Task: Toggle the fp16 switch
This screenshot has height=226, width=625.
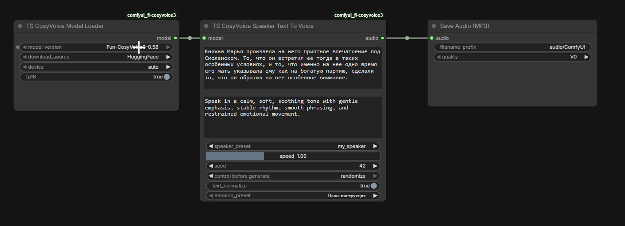Action: coord(167,77)
